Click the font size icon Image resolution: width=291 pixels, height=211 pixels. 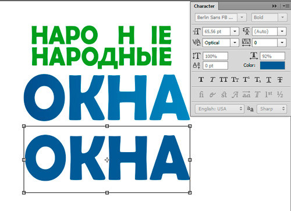pyautogui.click(x=197, y=31)
